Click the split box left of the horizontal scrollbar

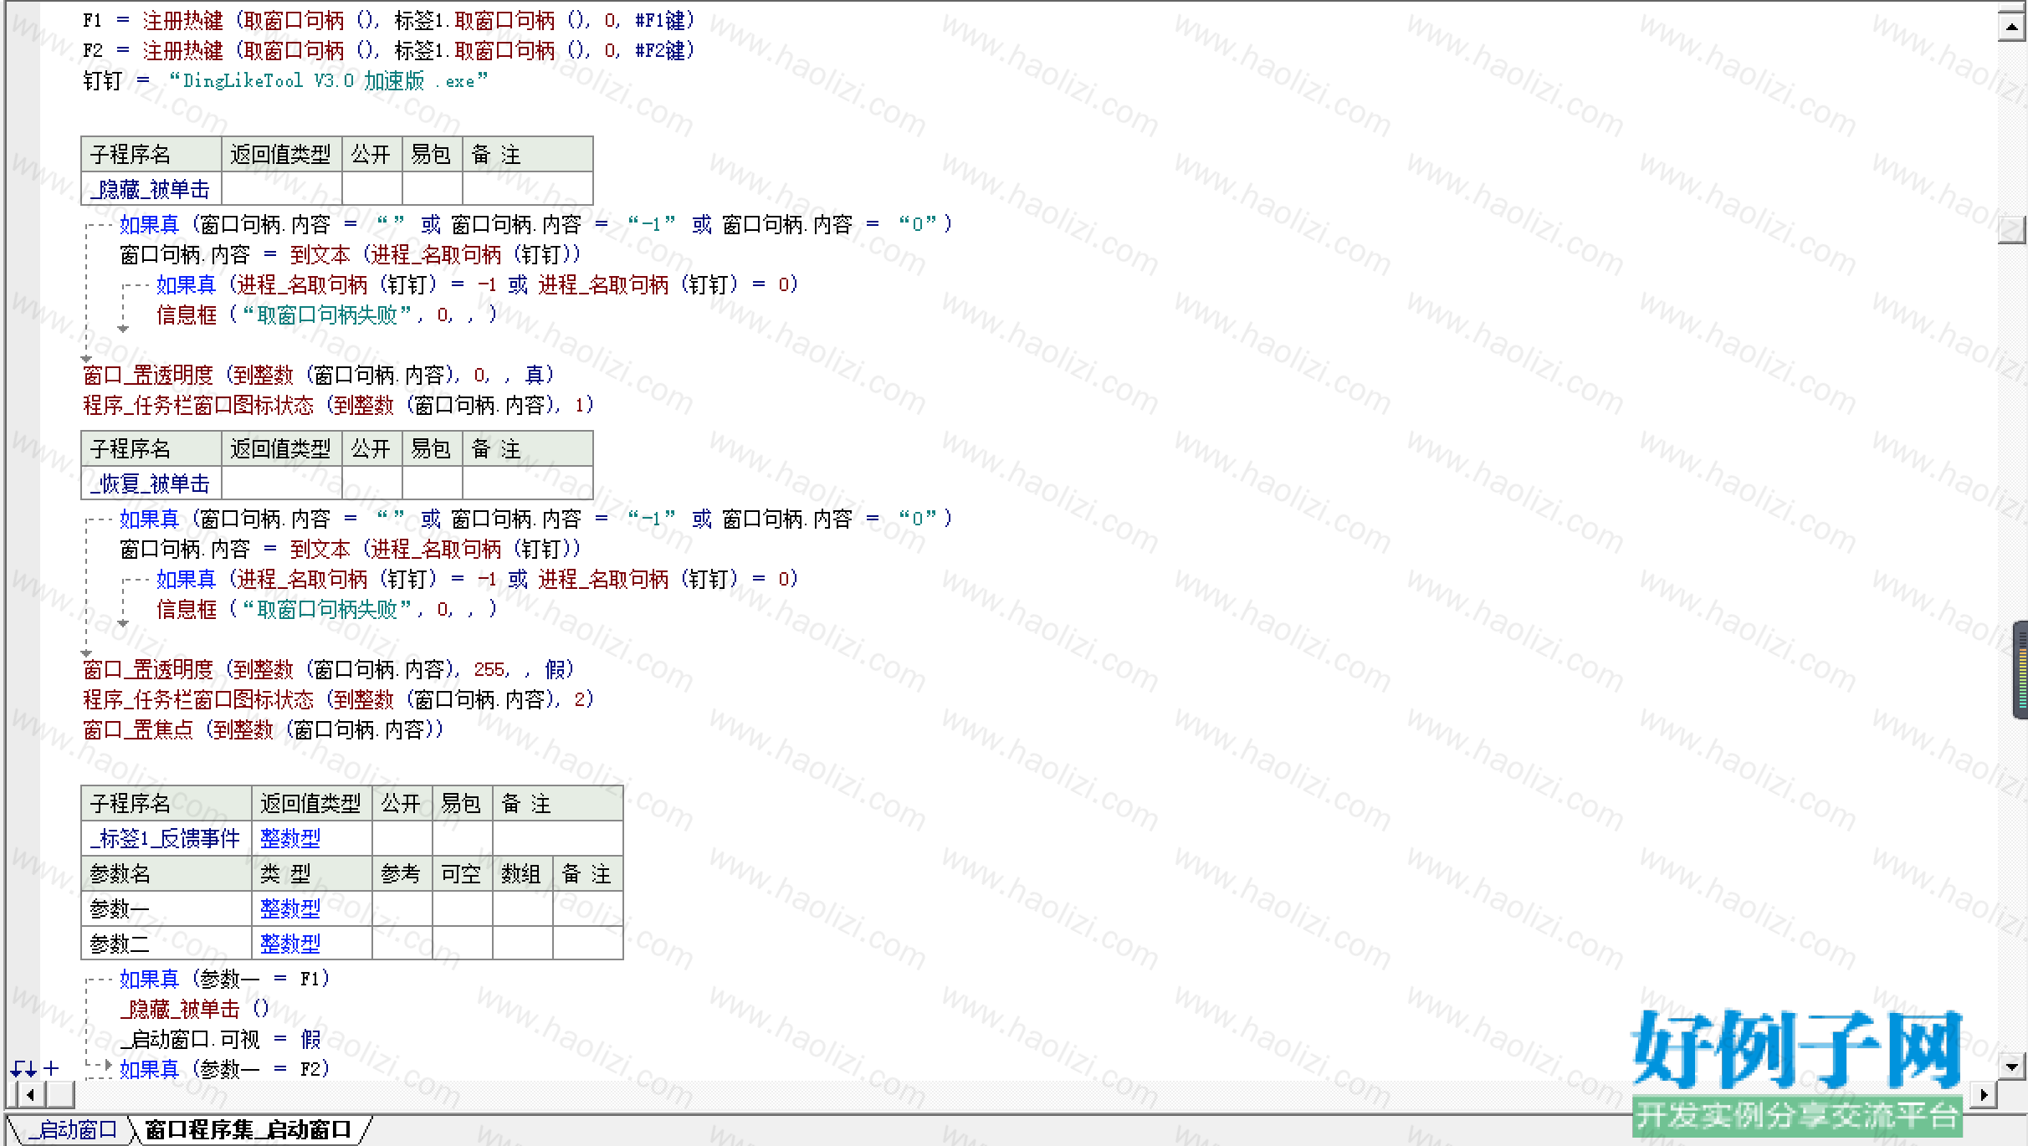(12, 1094)
